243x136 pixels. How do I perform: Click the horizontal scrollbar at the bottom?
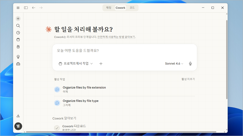point(121,132)
